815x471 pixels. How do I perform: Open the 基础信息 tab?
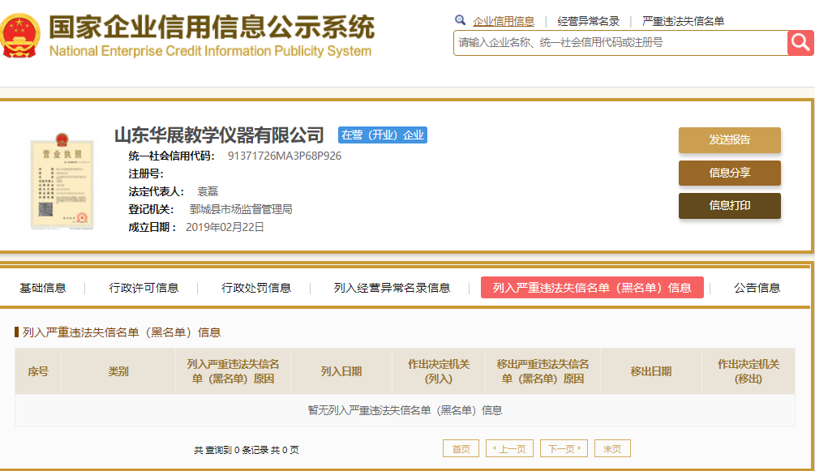tap(43, 288)
